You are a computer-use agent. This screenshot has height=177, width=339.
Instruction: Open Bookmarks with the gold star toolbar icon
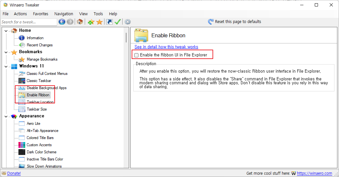point(99,22)
